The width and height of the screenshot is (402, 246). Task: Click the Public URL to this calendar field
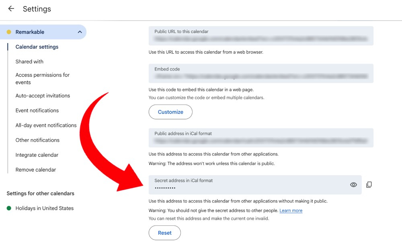tap(261, 36)
